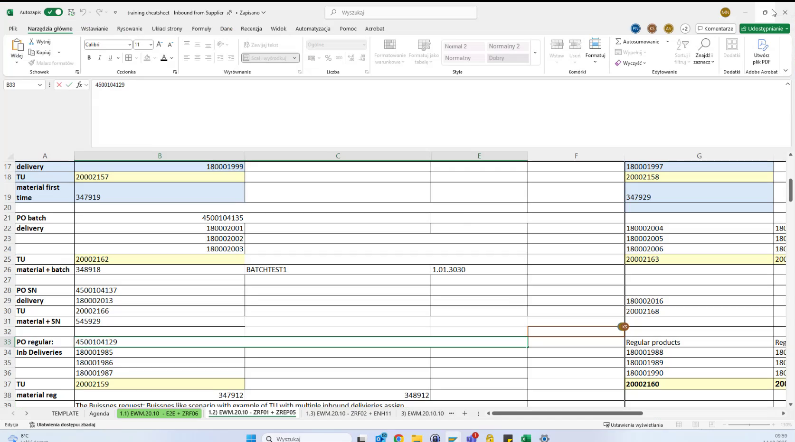
Task: Click the horizontal scrollbar at sheet bottom
Action: (567, 414)
